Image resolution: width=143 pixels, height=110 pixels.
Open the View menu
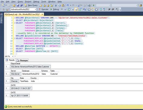pyautogui.click(x=13, y=2)
